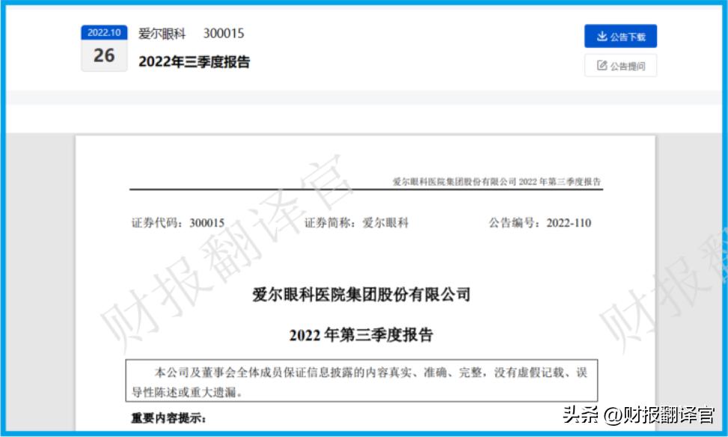Click the 2022.10 26 date badge
The height and width of the screenshot is (437, 728).
click(x=104, y=49)
